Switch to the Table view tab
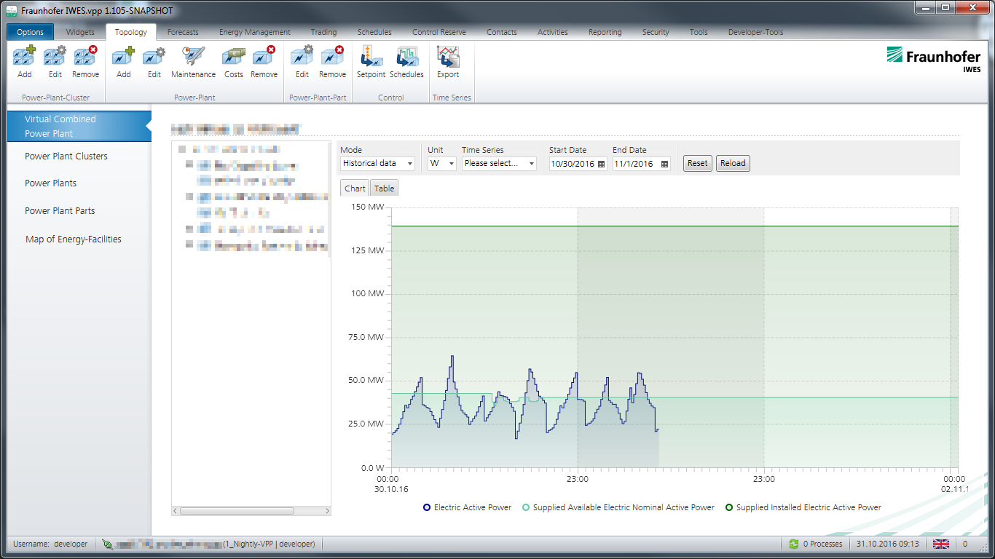The width and height of the screenshot is (995, 559). [384, 189]
